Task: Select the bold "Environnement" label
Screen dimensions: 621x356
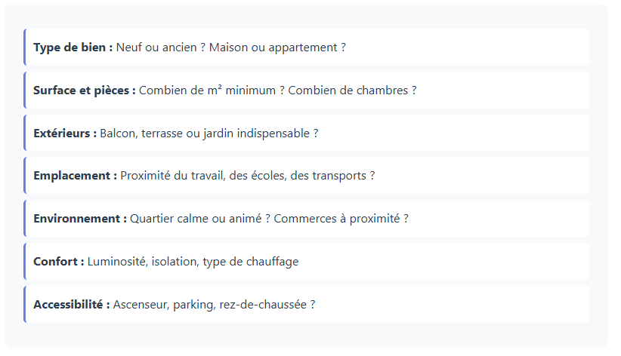Action: 80,219
